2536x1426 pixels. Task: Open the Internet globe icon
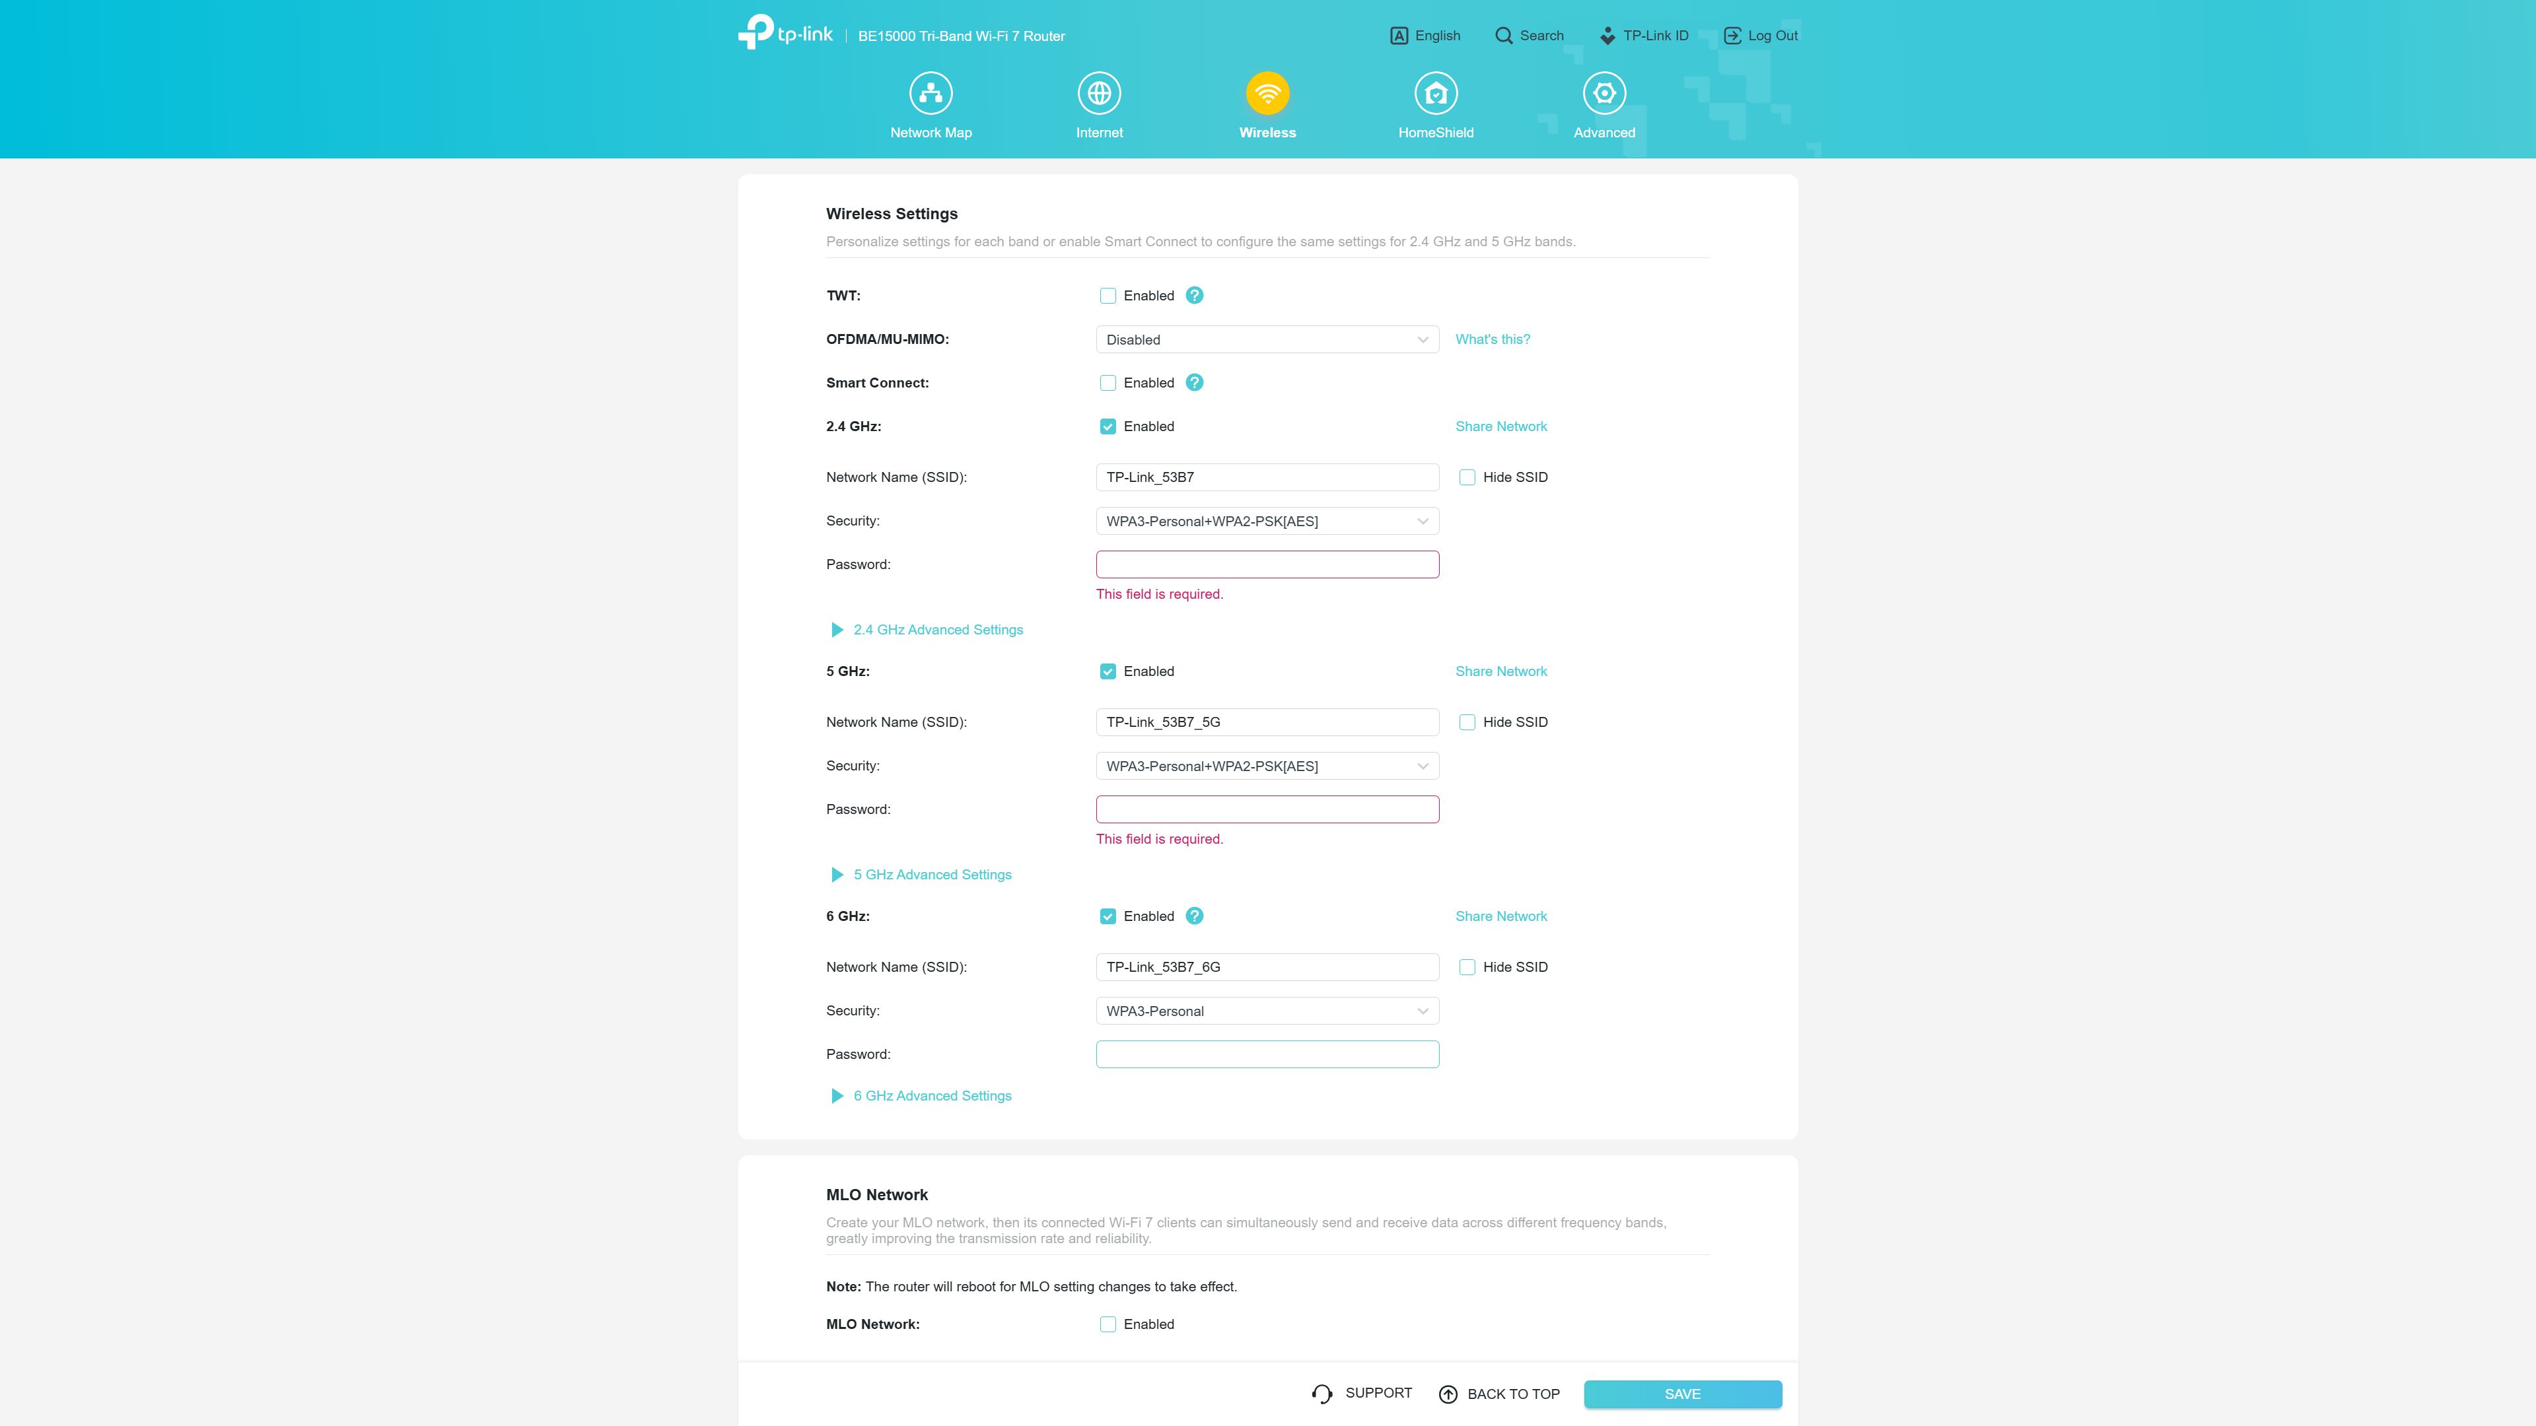click(x=1099, y=94)
